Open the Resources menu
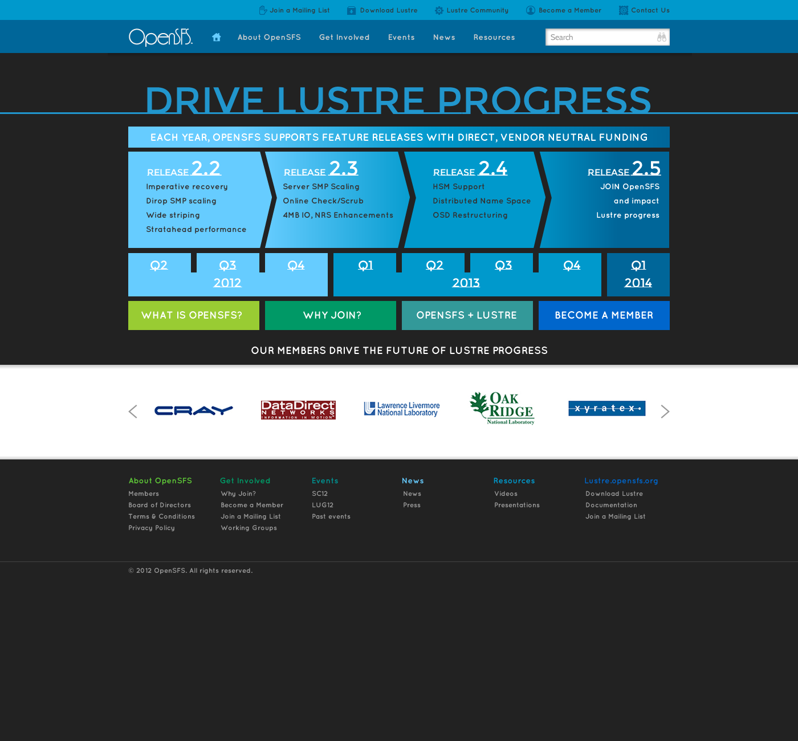 click(x=494, y=37)
